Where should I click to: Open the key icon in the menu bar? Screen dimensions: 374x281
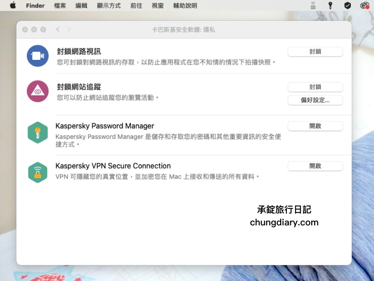331,5
